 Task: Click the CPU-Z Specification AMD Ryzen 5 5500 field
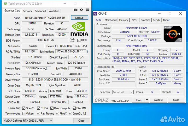(x=147, y=46)
